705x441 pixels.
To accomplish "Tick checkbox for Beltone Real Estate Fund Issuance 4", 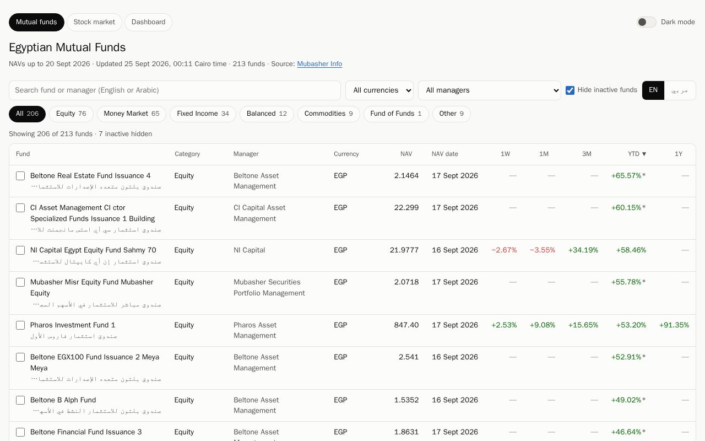I will (x=20, y=176).
